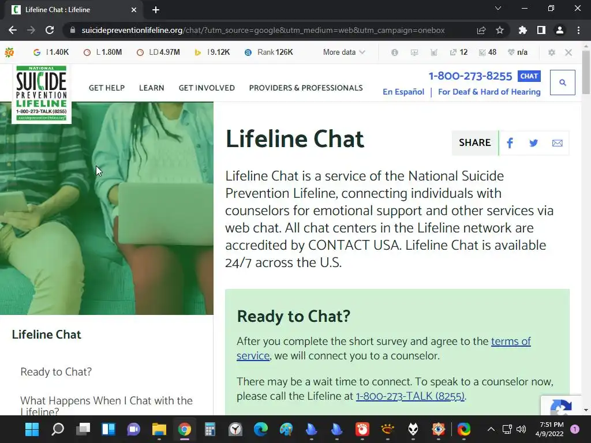Open GET HELP menu

[107, 88]
